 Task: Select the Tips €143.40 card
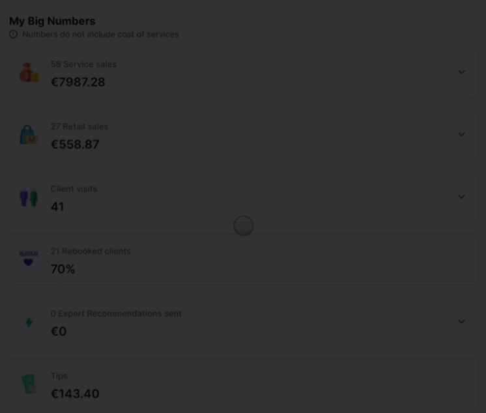pos(244,384)
